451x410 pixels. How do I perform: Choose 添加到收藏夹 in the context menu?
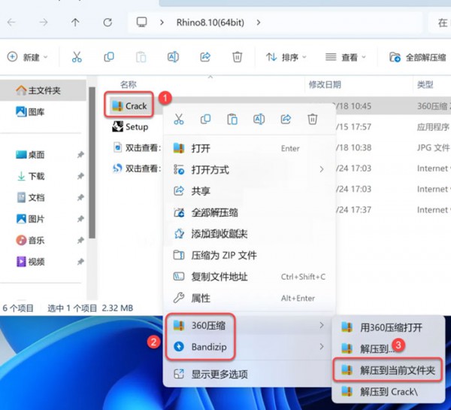point(249,234)
